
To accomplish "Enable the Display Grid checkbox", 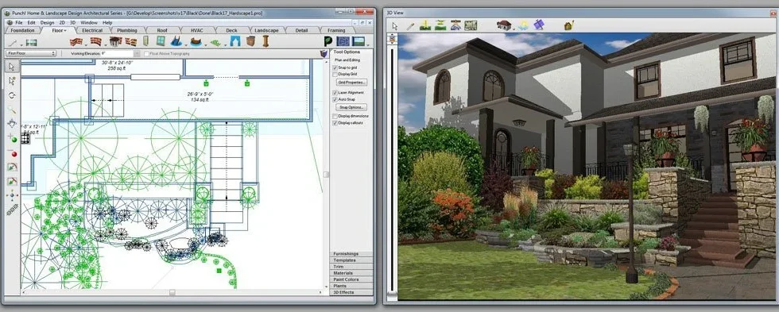I will [335, 75].
